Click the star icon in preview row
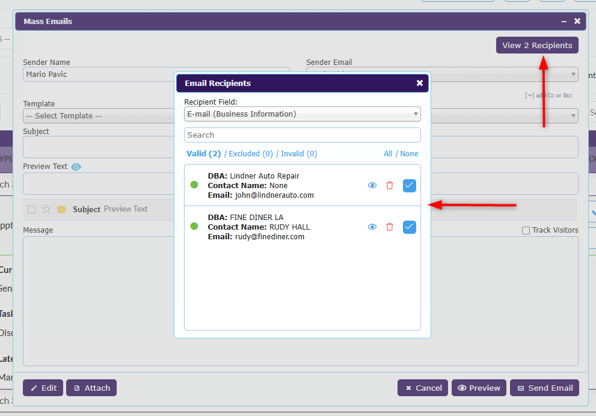Viewport: 596px width, 416px height. (46, 209)
